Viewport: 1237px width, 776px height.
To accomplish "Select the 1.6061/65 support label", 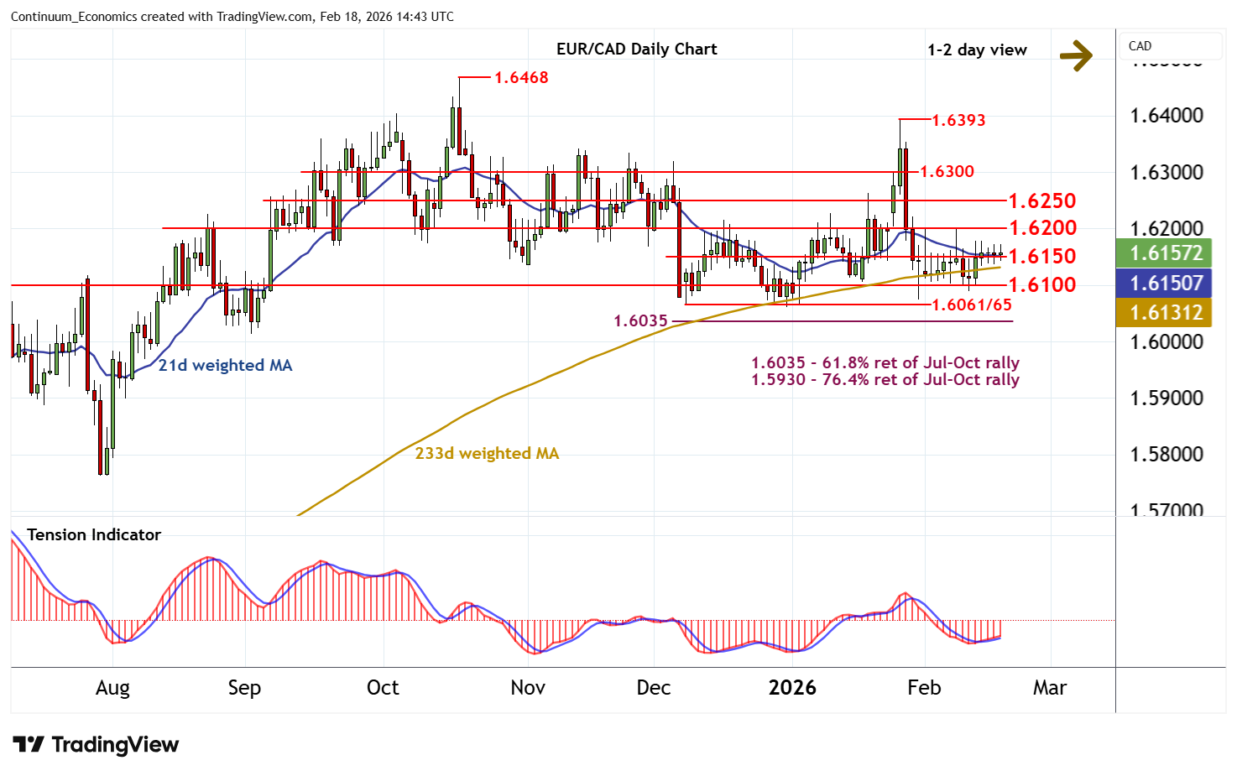I will click(x=972, y=305).
